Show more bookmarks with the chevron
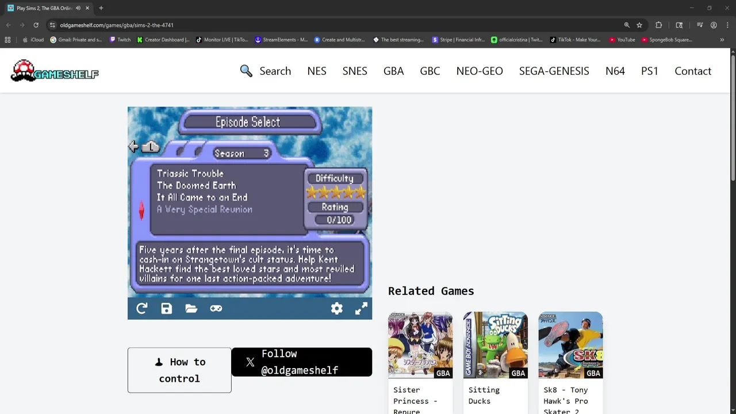This screenshot has height=414, width=736. tap(722, 40)
